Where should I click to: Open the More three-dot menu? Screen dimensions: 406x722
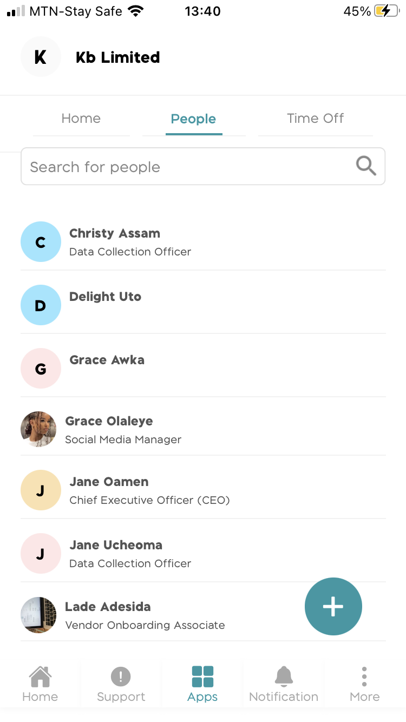coord(364,677)
